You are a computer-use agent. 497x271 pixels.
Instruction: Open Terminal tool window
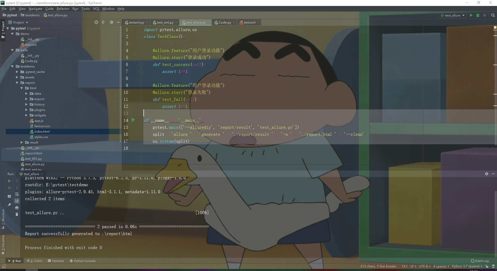click(x=56, y=261)
